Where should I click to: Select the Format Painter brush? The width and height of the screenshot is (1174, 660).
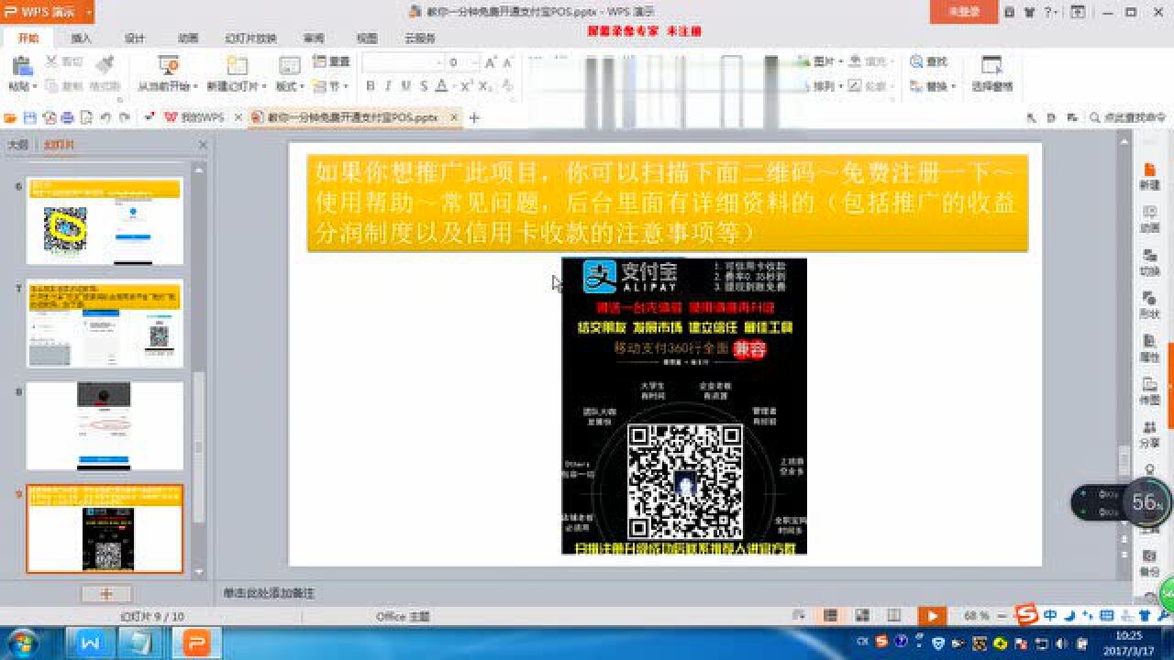click(x=104, y=64)
